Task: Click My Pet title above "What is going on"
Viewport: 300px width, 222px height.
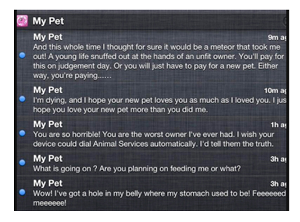Action: point(48,159)
